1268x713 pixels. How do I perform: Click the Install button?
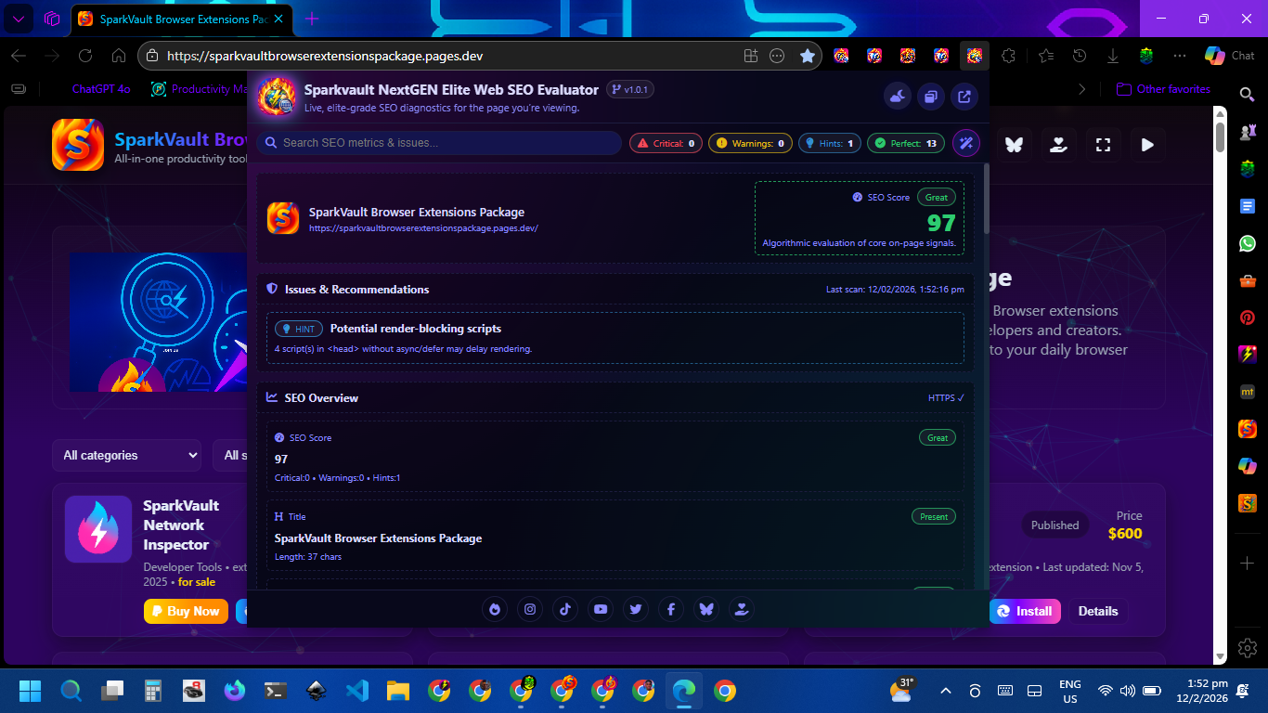pyautogui.click(x=1024, y=611)
